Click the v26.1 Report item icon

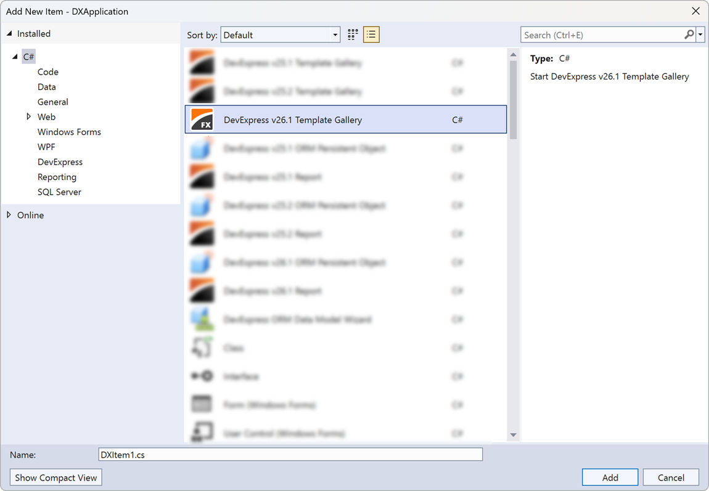point(202,290)
